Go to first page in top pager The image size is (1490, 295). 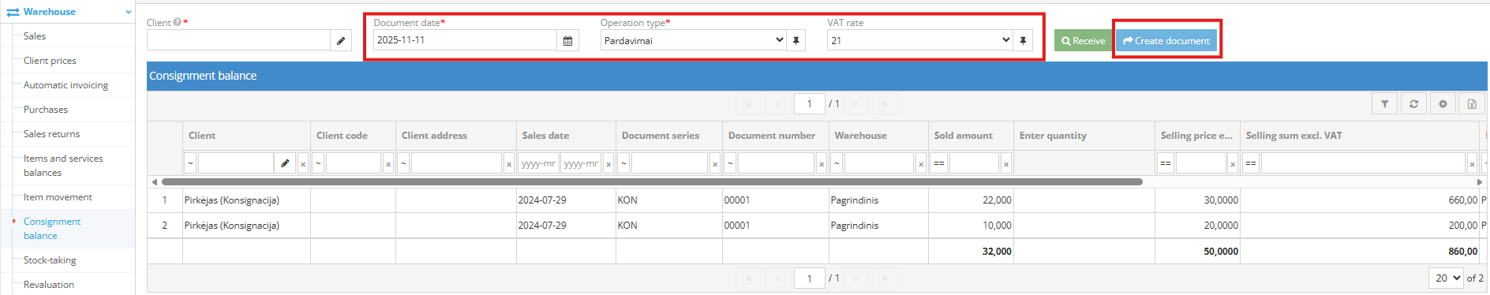pos(748,103)
